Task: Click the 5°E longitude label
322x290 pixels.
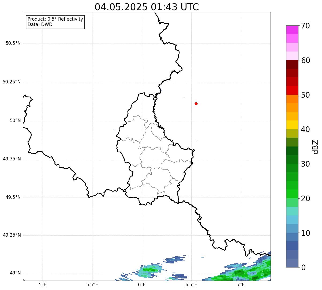Action: (43, 284)
